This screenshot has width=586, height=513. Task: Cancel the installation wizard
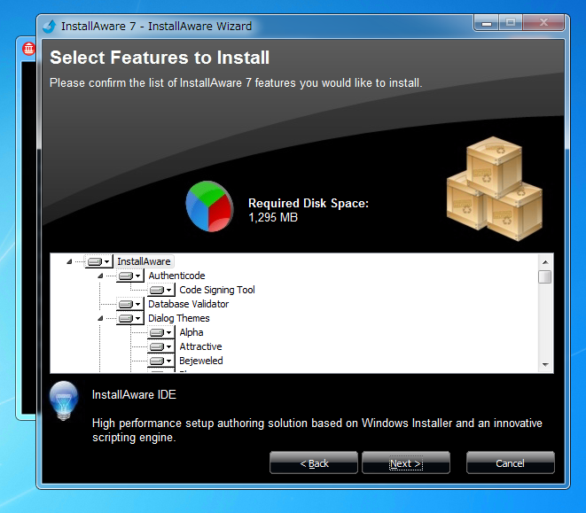tap(510, 463)
